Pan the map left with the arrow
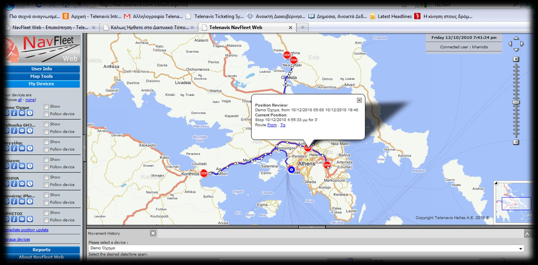The height and width of the screenshot is (265, 538). click(x=510, y=44)
